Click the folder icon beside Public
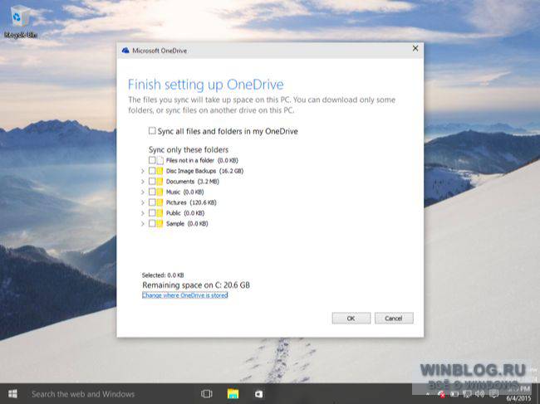The image size is (540, 404). coord(160,213)
